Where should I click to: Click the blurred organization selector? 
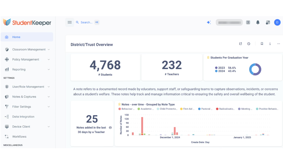(x=229, y=22)
